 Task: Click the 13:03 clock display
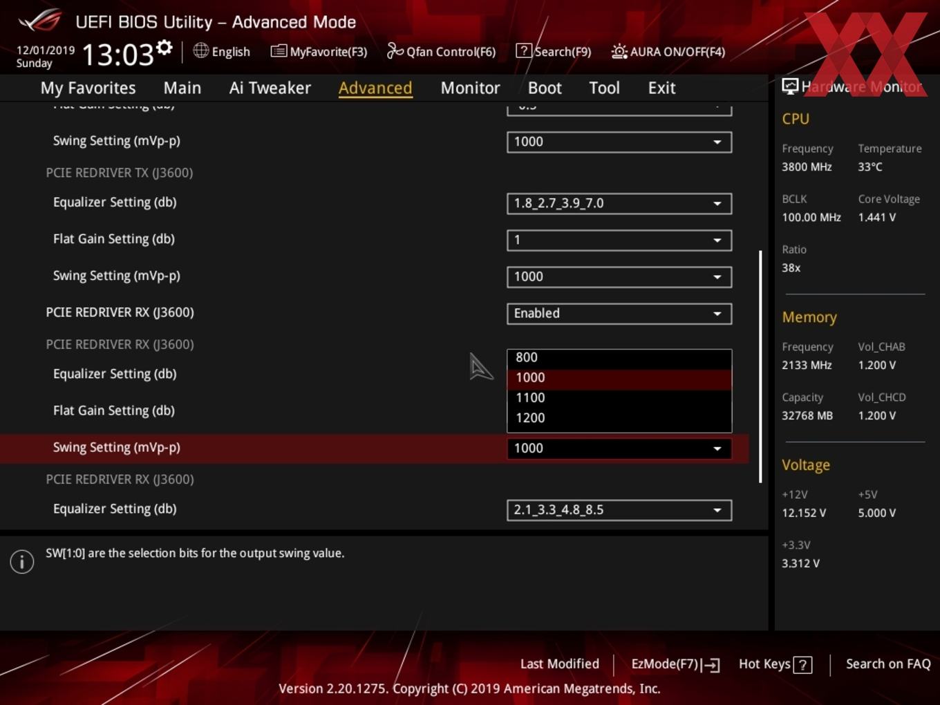coord(117,54)
